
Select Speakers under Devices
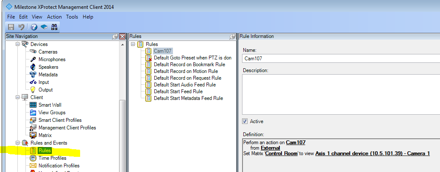49,67
